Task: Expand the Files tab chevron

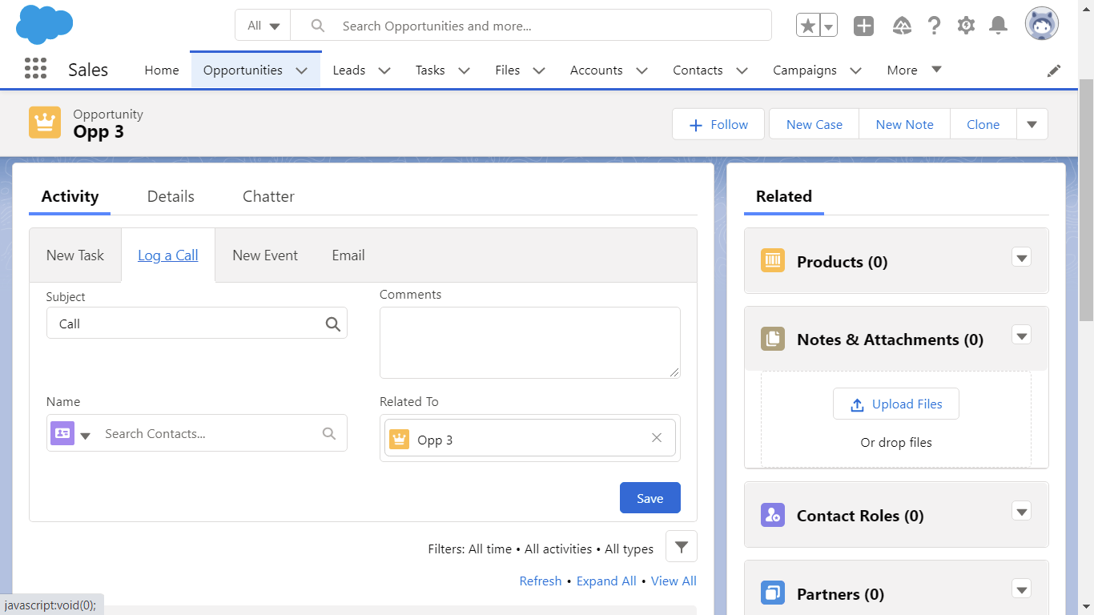Action: (x=539, y=70)
